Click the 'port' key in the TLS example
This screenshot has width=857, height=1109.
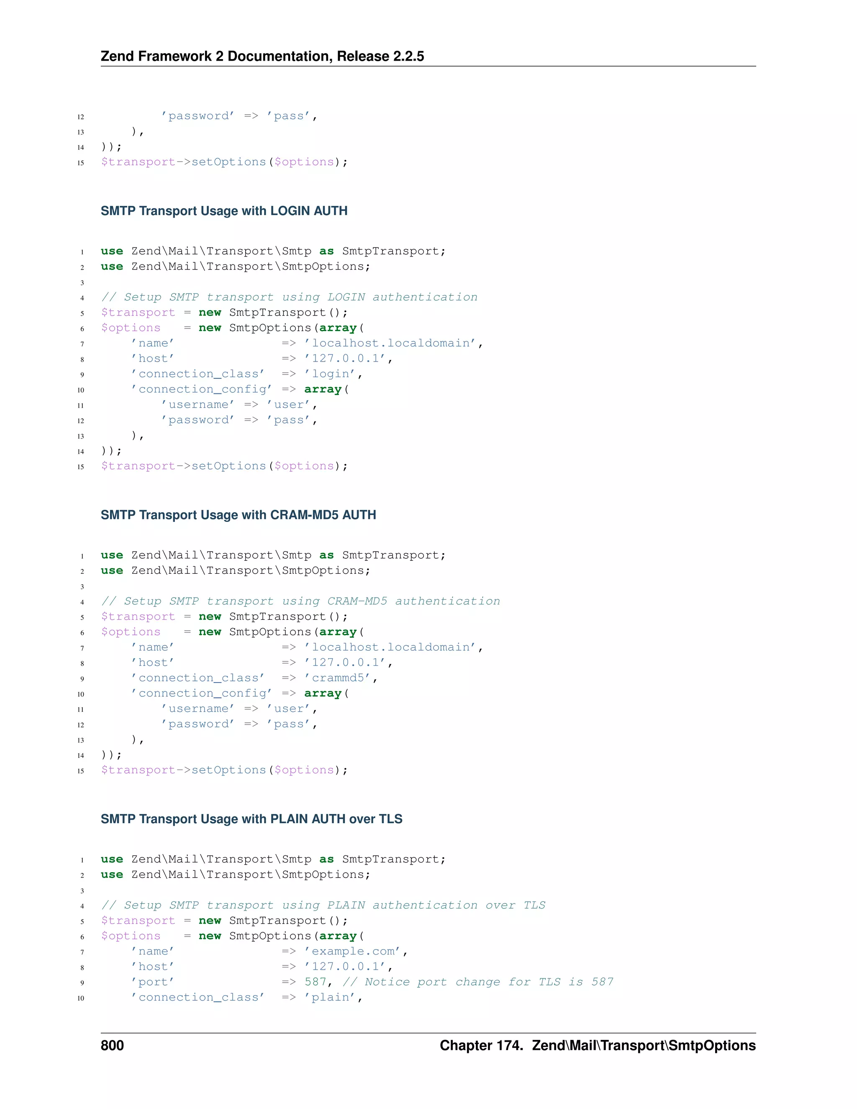tap(152, 983)
